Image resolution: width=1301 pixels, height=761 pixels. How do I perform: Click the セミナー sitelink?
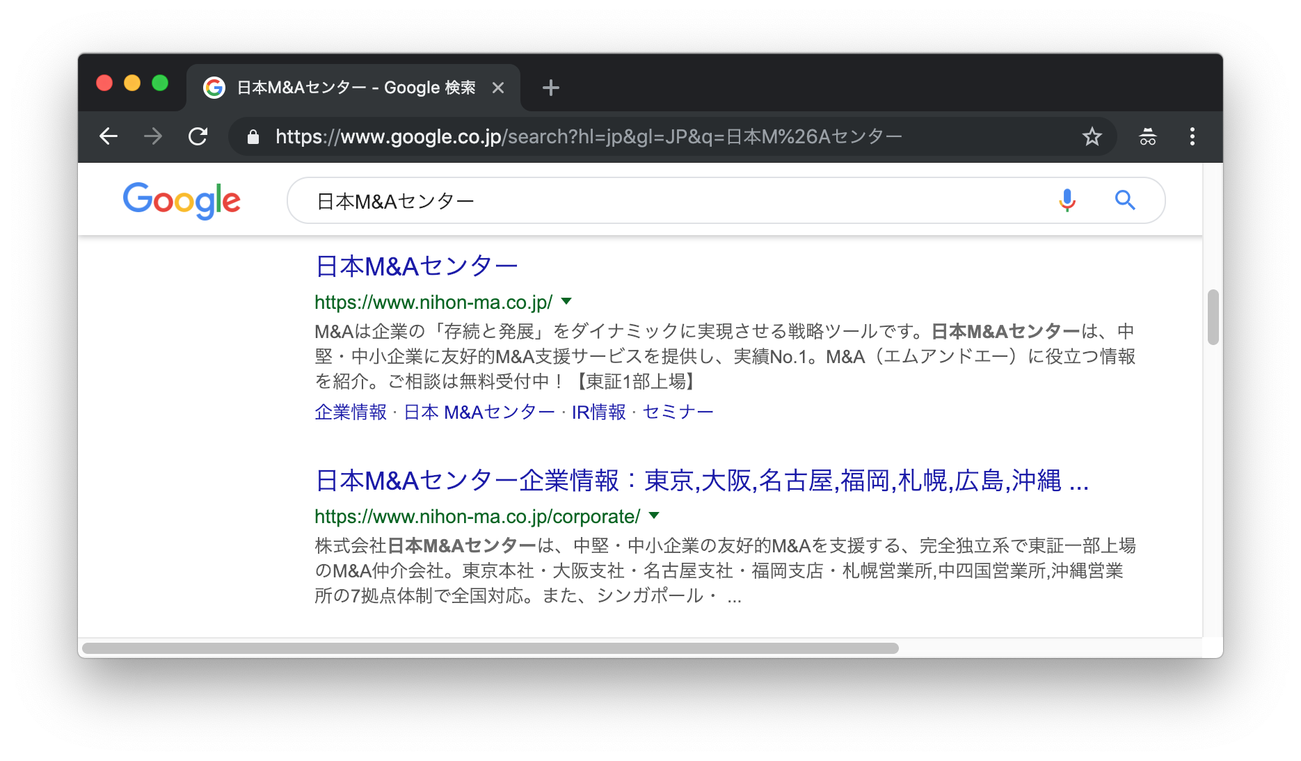[677, 411]
